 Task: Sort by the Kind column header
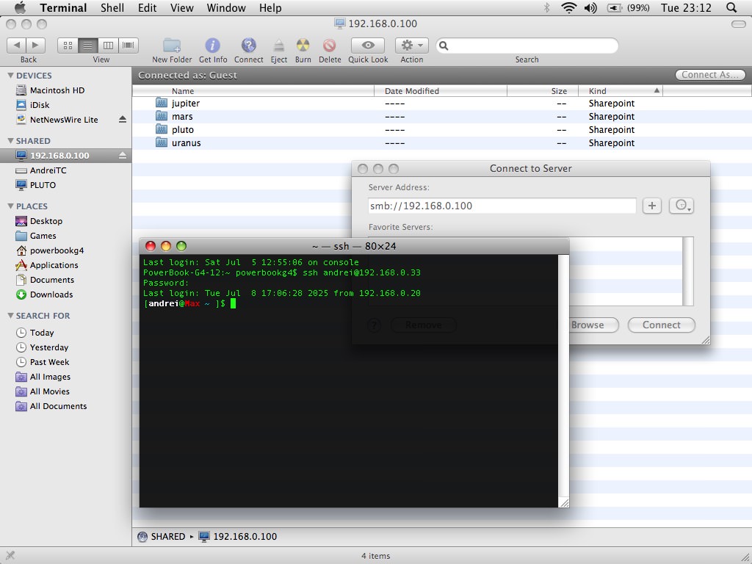coord(620,90)
